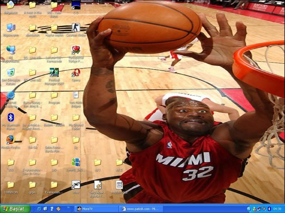Click the second Quick Launch icon

pos(46,209)
